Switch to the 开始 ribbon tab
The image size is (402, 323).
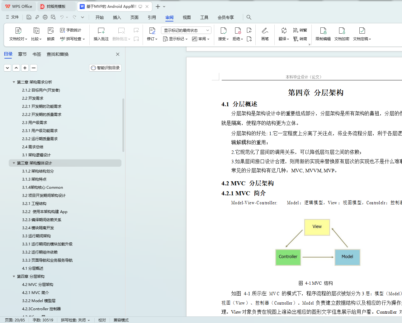tap(100, 17)
